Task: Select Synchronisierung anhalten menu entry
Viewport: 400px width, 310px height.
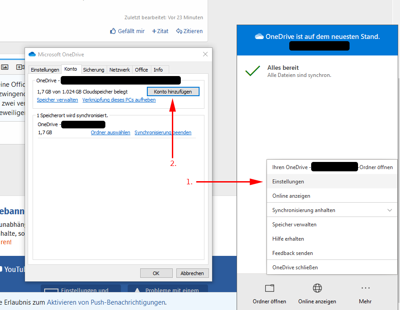Action: coord(332,210)
